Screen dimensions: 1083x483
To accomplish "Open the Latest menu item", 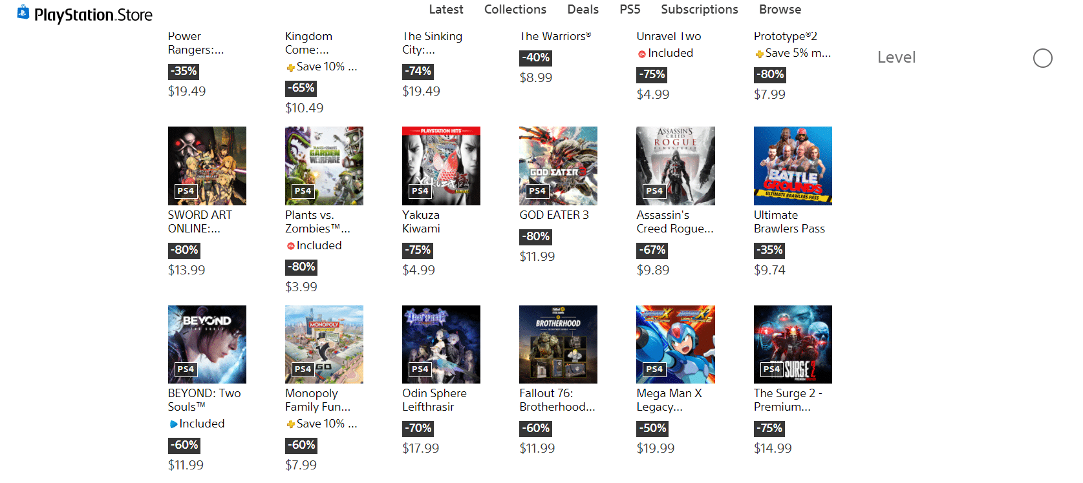I will (446, 10).
